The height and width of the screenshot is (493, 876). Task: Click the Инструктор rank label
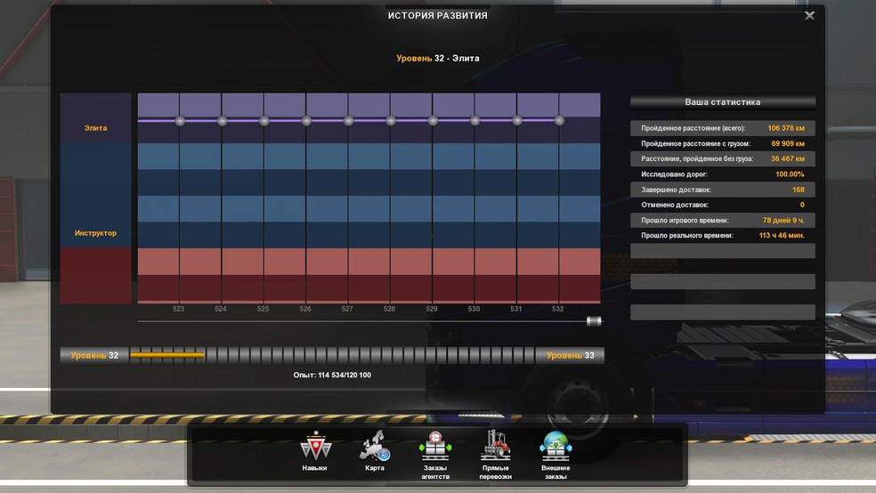point(95,233)
